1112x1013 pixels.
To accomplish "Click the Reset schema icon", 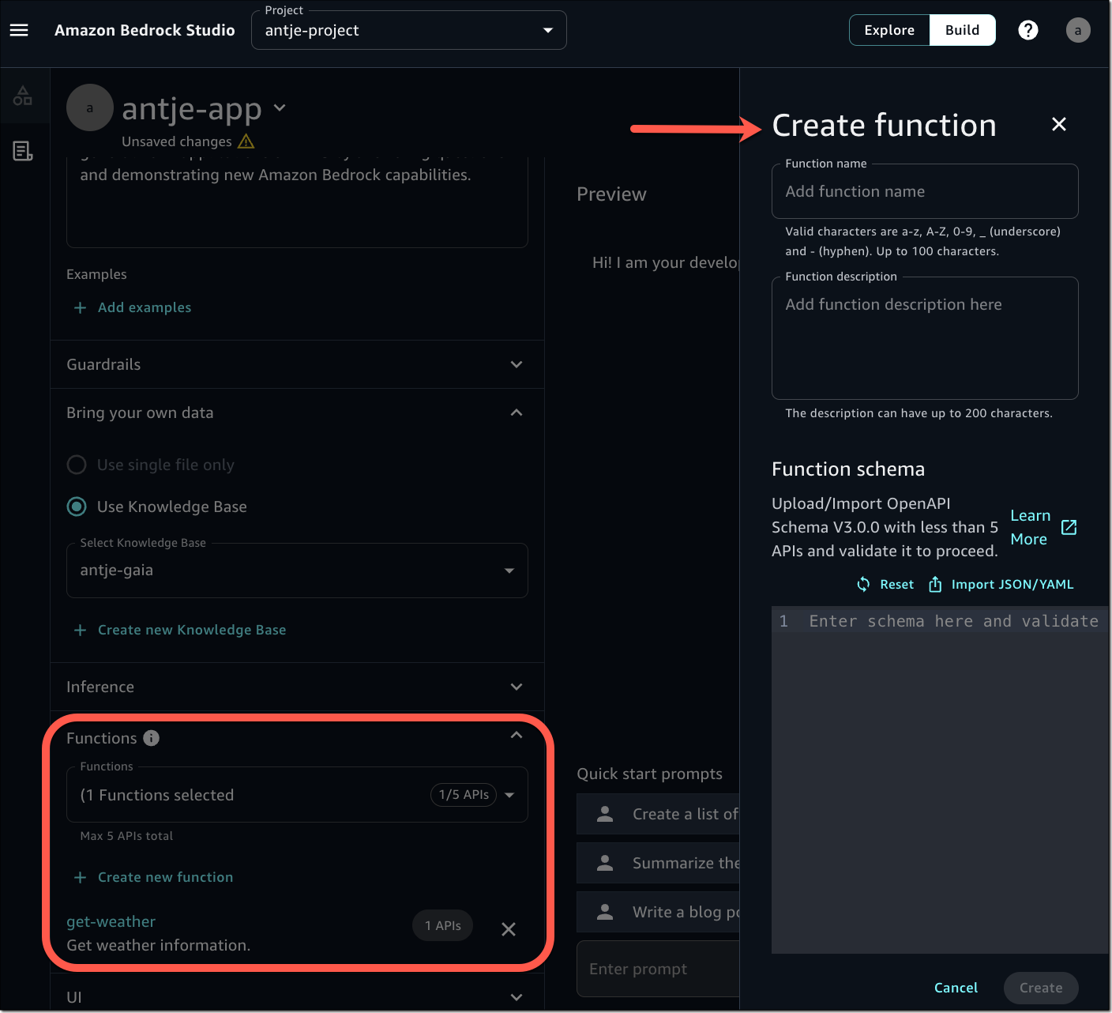I will click(x=863, y=584).
